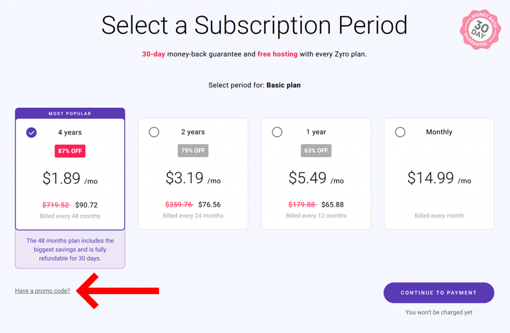Open the promo code field via Have a promo code

pyautogui.click(x=42, y=290)
